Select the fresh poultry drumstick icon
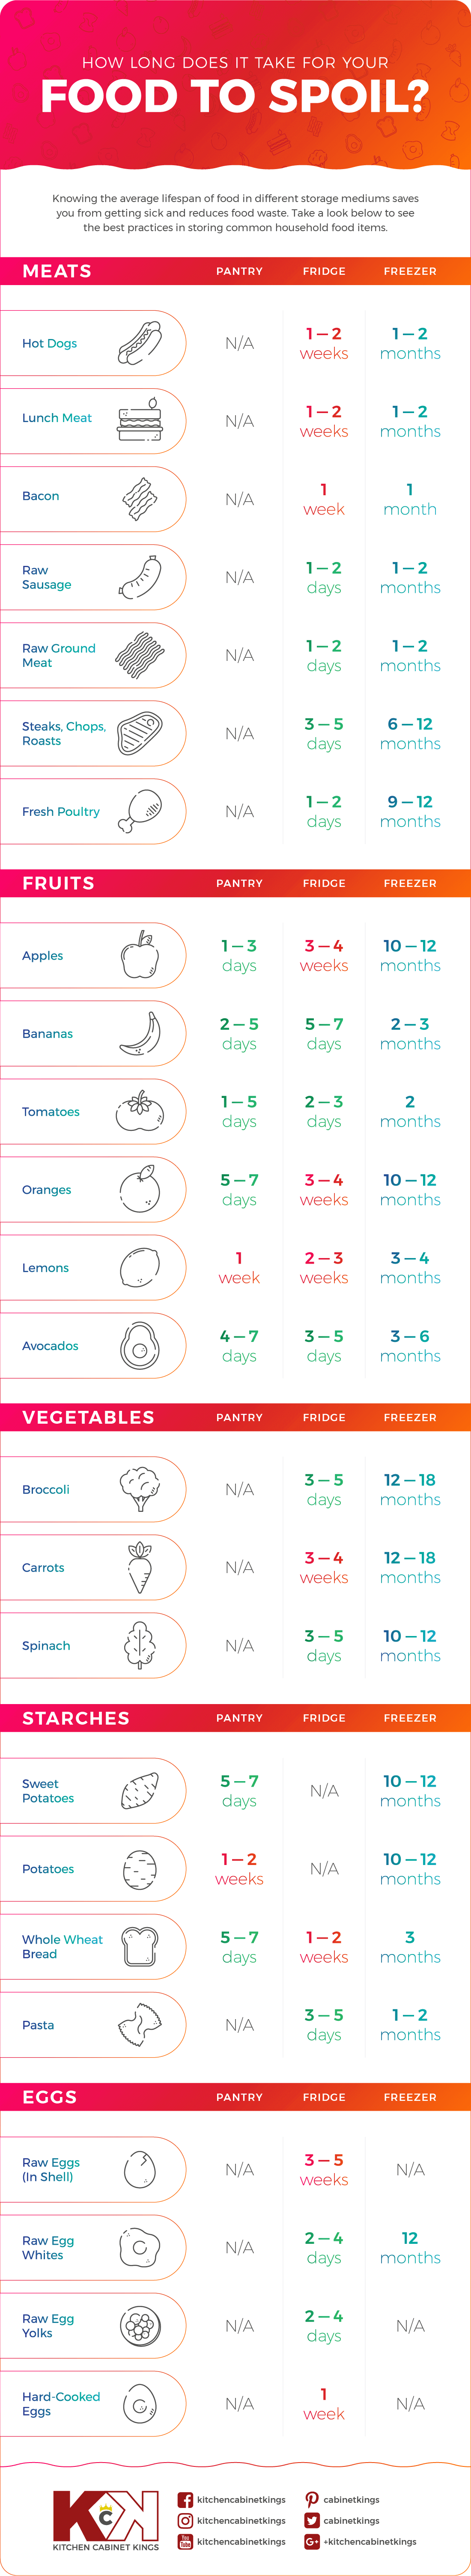The height and width of the screenshot is (2576, 471). 139,811
